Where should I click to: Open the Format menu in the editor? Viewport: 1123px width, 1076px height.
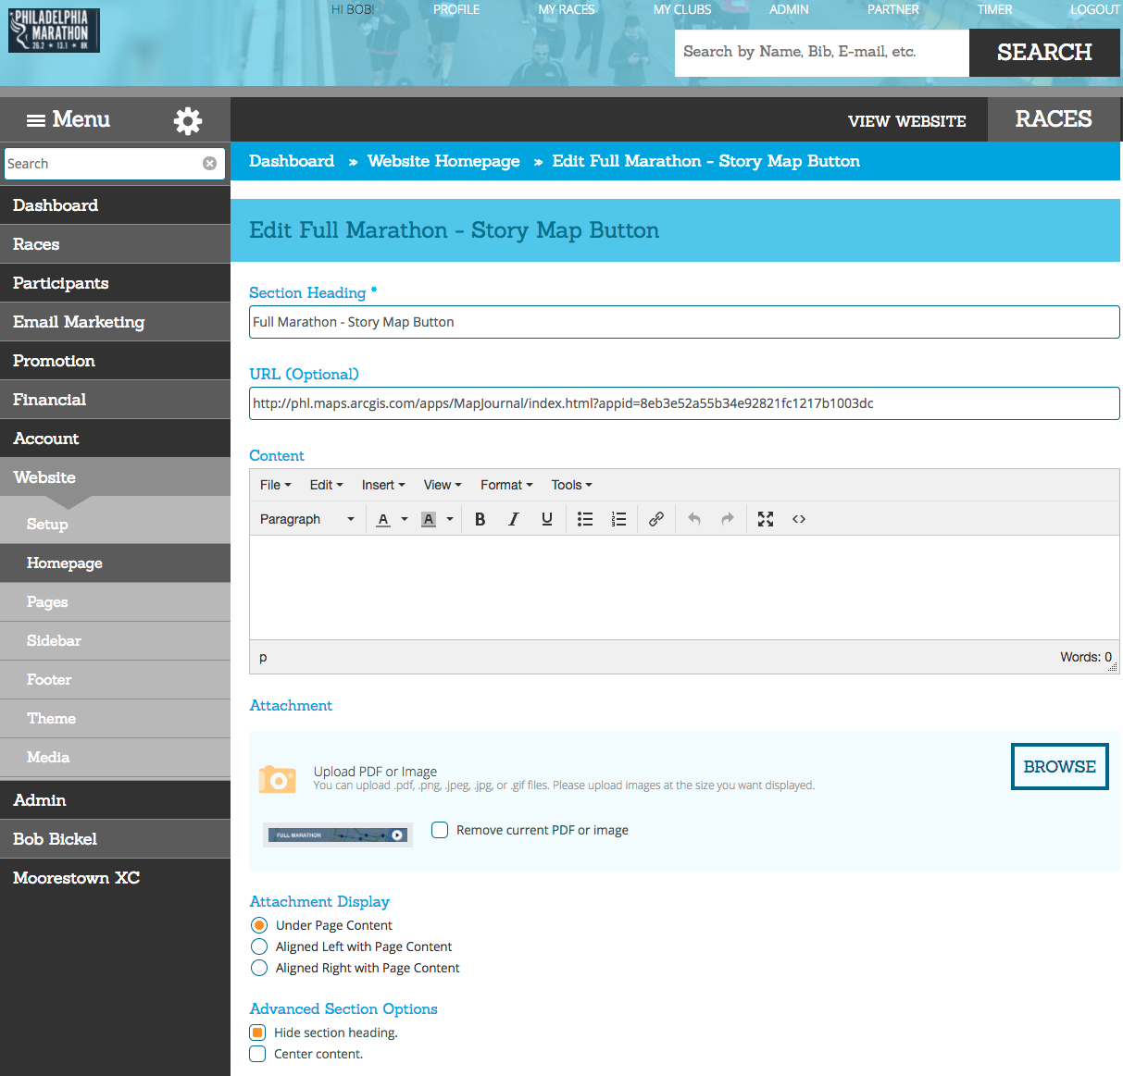point(505,485)
